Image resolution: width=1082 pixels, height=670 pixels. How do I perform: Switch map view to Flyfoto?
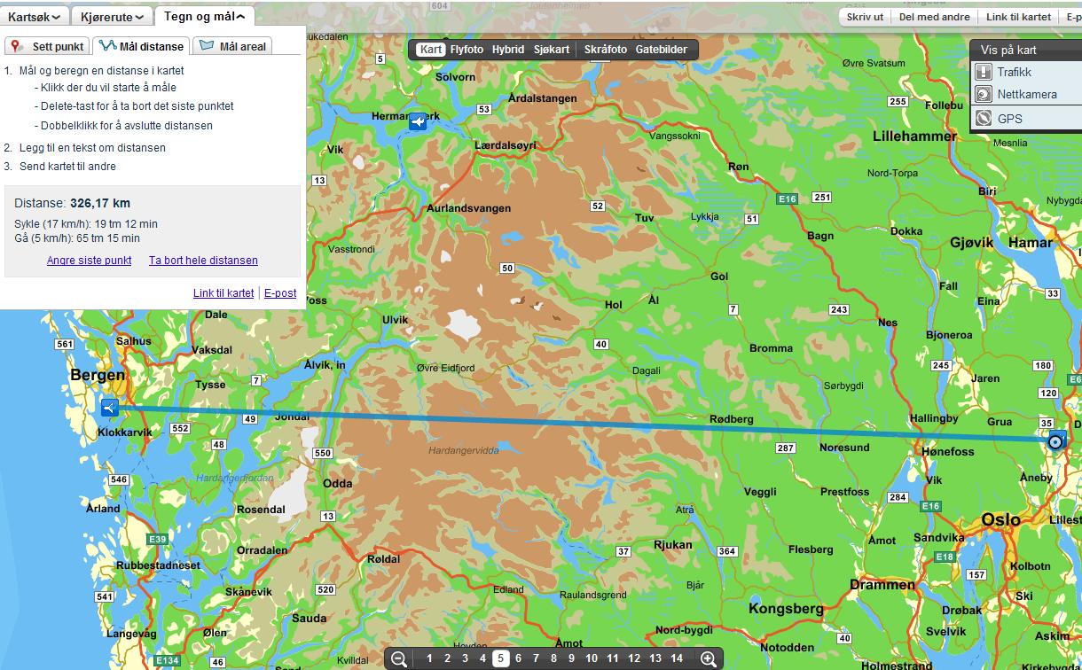pos(467,50)
